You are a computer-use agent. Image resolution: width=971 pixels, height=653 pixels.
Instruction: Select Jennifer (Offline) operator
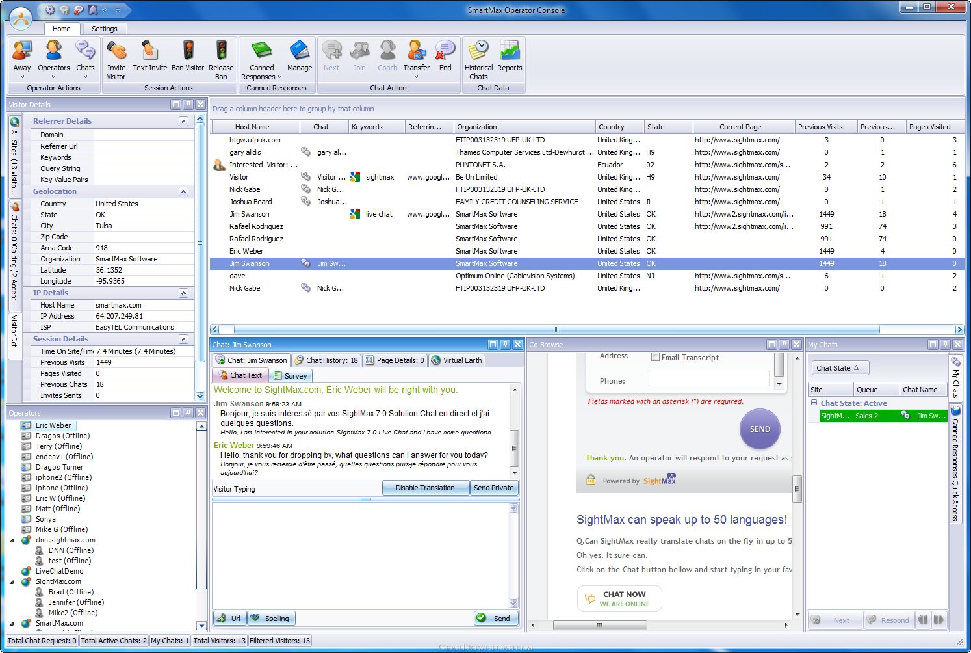tap(76, 602)
